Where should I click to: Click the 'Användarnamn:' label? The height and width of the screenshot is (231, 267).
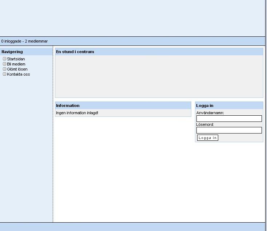click(x=210, y=113)
